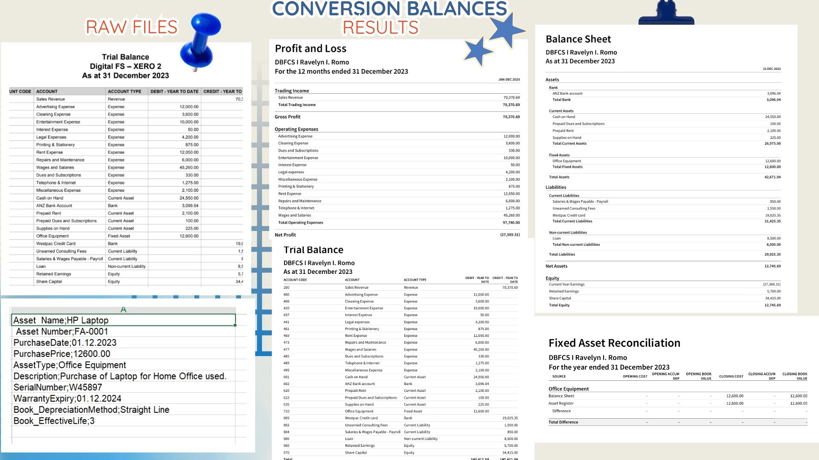Click 'ANZ Bank account' in Balance Sheet
Screen dimensions: 819x460
[x=567, y=94]
